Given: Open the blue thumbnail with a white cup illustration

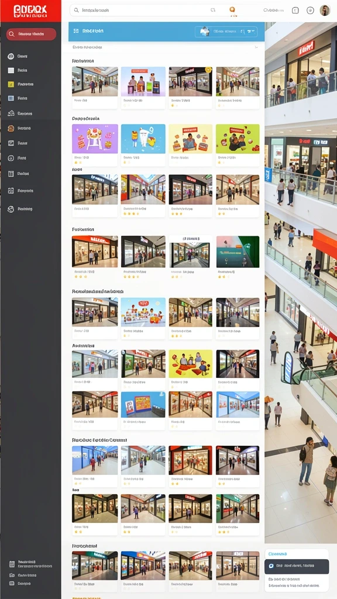Looking at the screenshot, I should tap(143, 139).
